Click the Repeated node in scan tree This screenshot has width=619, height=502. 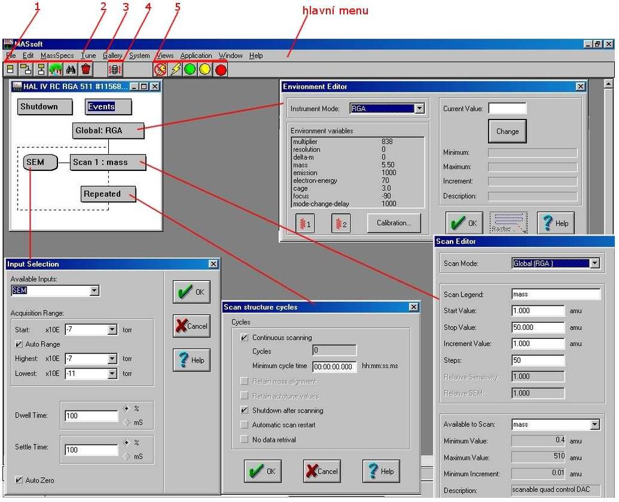(108, 194)
